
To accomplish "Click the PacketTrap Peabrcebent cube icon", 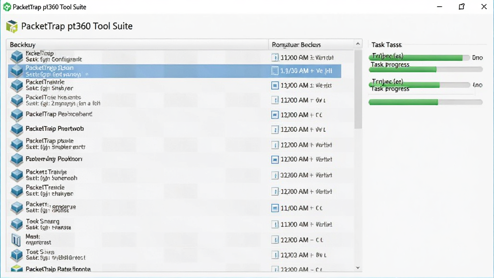I will tap(17, 115).
